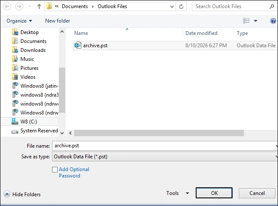278x206 pixels.
Task: Select the windows8 (ndra3 network drive
Action: click(39, 94)
